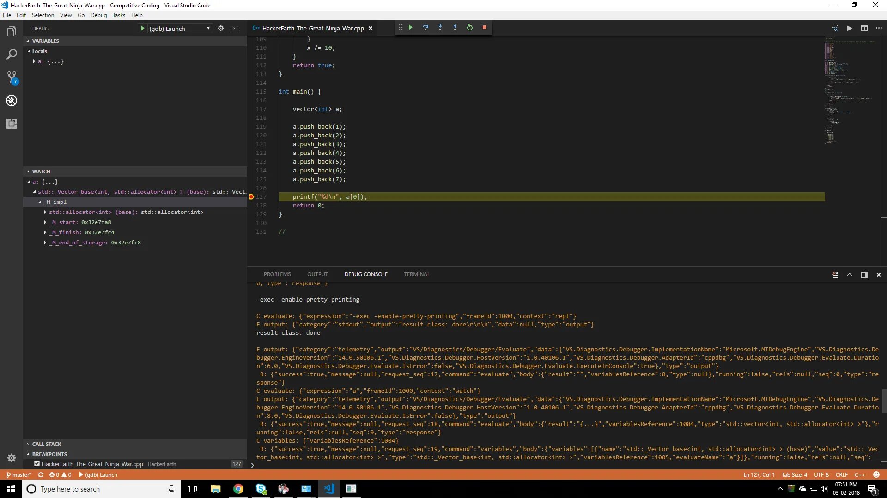
Task: Open the Source Control sidebar view
Action: tap(12, 77)
